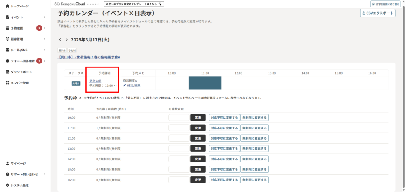Screen dimensions: 405x192
Task: Click the 11:00 booked time block
Action: click(205, 83)
